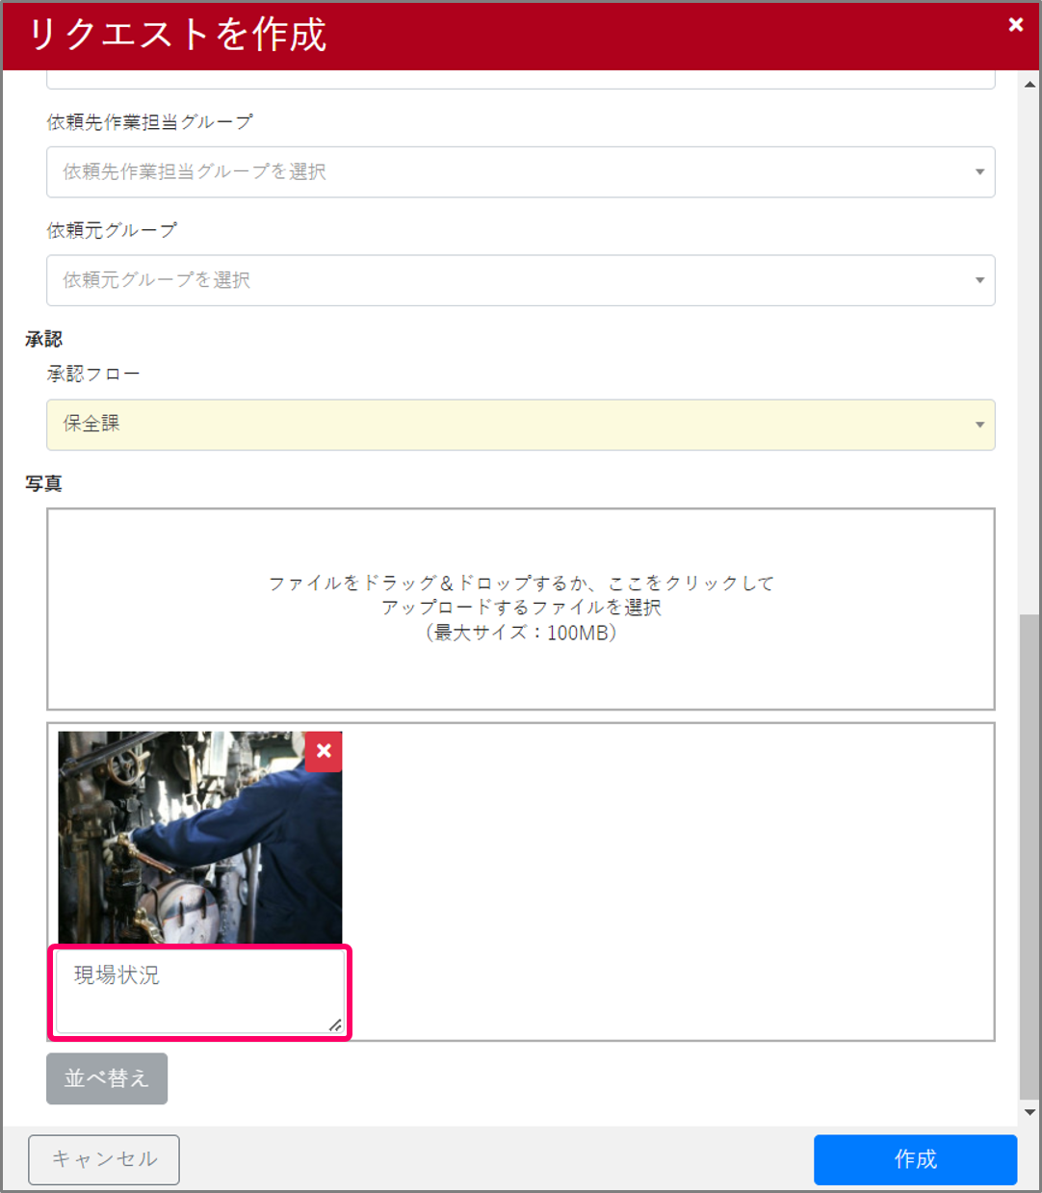Click the 並べ替え sort button

[106, 1078]
